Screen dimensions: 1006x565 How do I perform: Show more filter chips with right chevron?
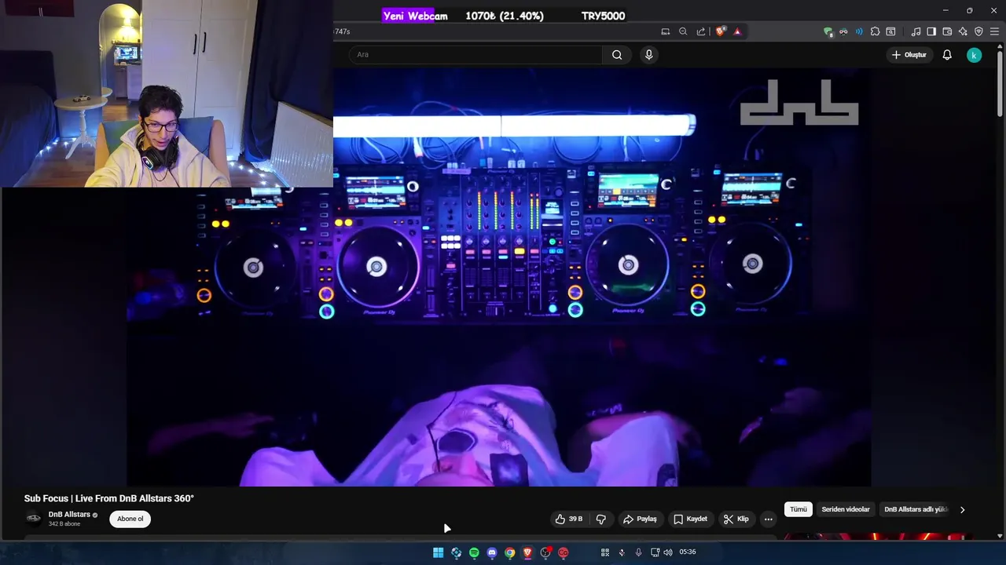(962, 510)
